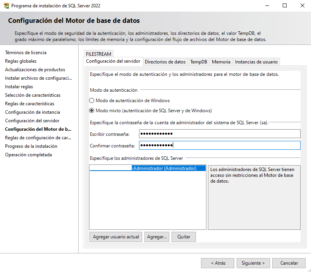Screen dimensions: 311x272
Task: Switch to the Memoria tab
Action: (x=221, y=62)
